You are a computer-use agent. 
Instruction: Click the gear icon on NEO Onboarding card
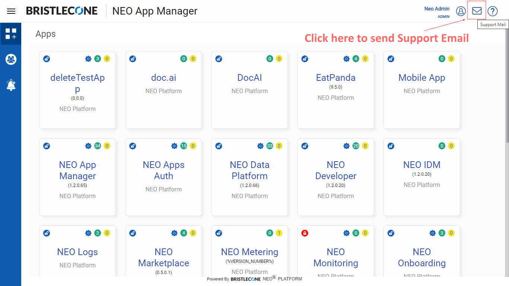(x=433, y=233)
